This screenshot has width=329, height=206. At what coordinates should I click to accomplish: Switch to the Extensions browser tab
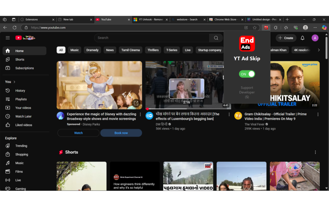click(x=37, y=20)
